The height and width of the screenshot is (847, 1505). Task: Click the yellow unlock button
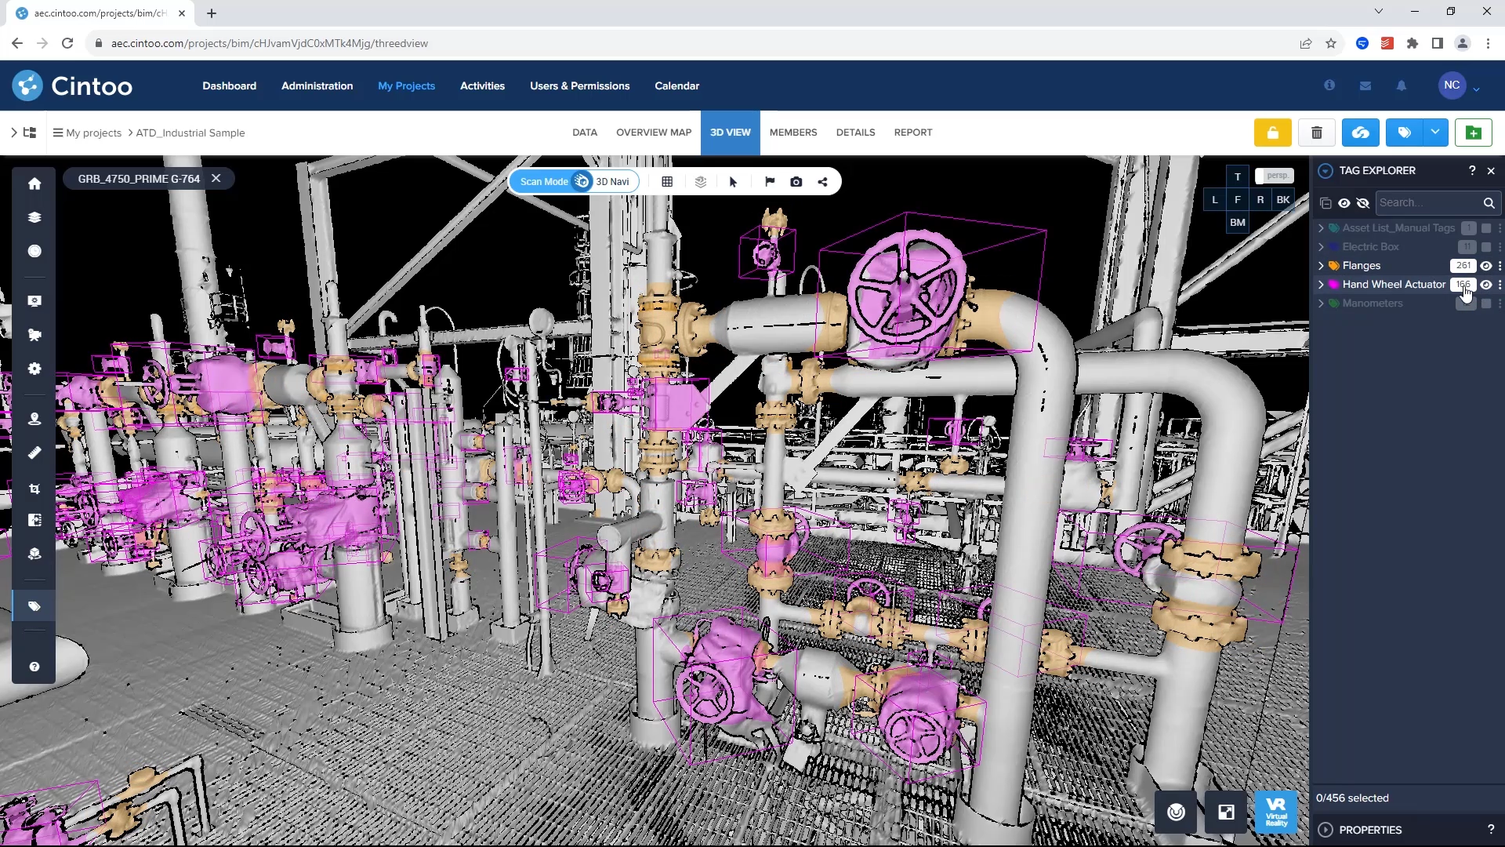pos(1273,133)
